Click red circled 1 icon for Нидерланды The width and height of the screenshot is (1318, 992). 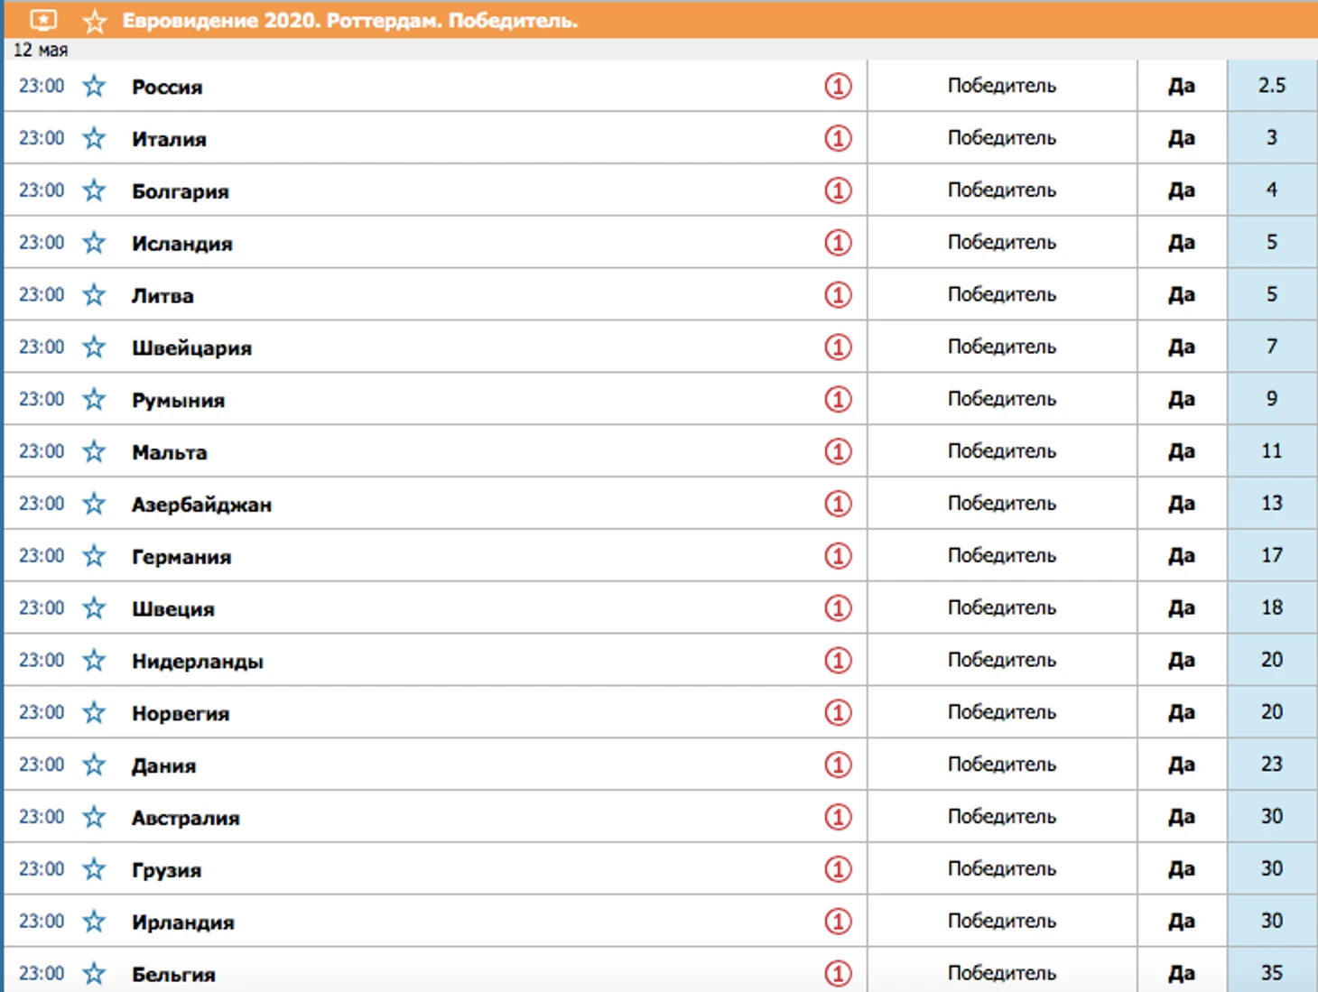(838, 661)
